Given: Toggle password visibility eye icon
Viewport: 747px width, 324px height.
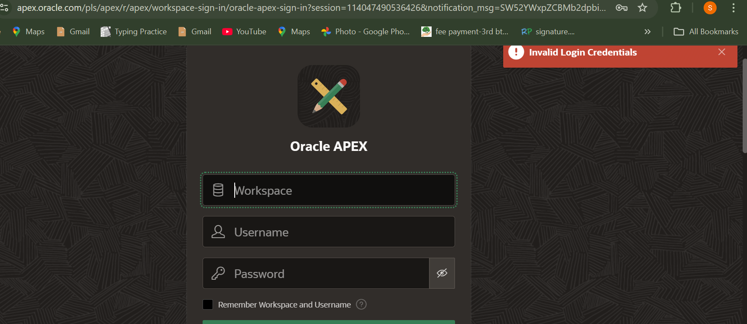Looking at the screenshot, I should (442, 273).
